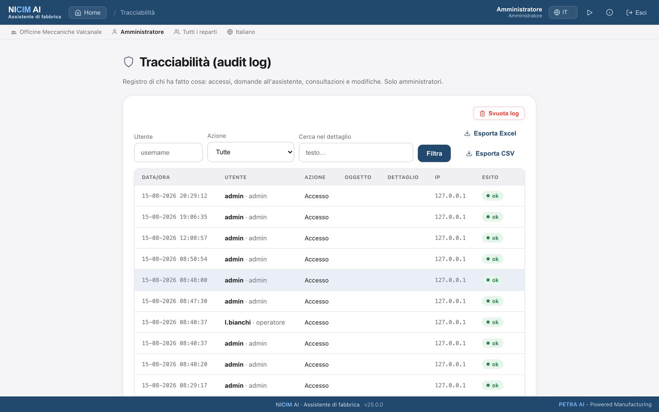
Task: Click the ESITO column header
Action: click(x=490, y=177)
